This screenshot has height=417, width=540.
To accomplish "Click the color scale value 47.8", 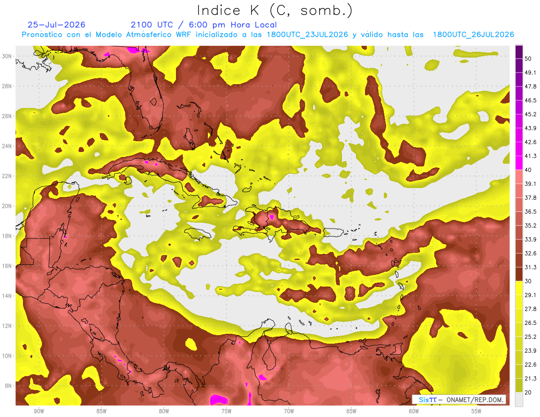I will point(531,86).
